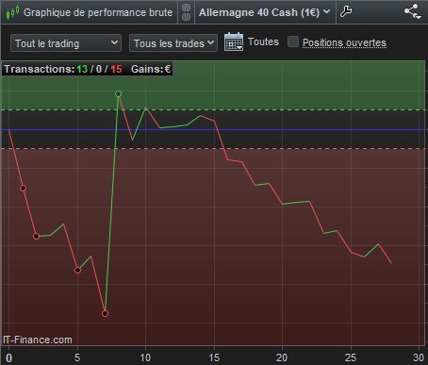Screen dimensions: 428x365
Task: Open the Tout le trading dropdown
Action: coord(66,43)
